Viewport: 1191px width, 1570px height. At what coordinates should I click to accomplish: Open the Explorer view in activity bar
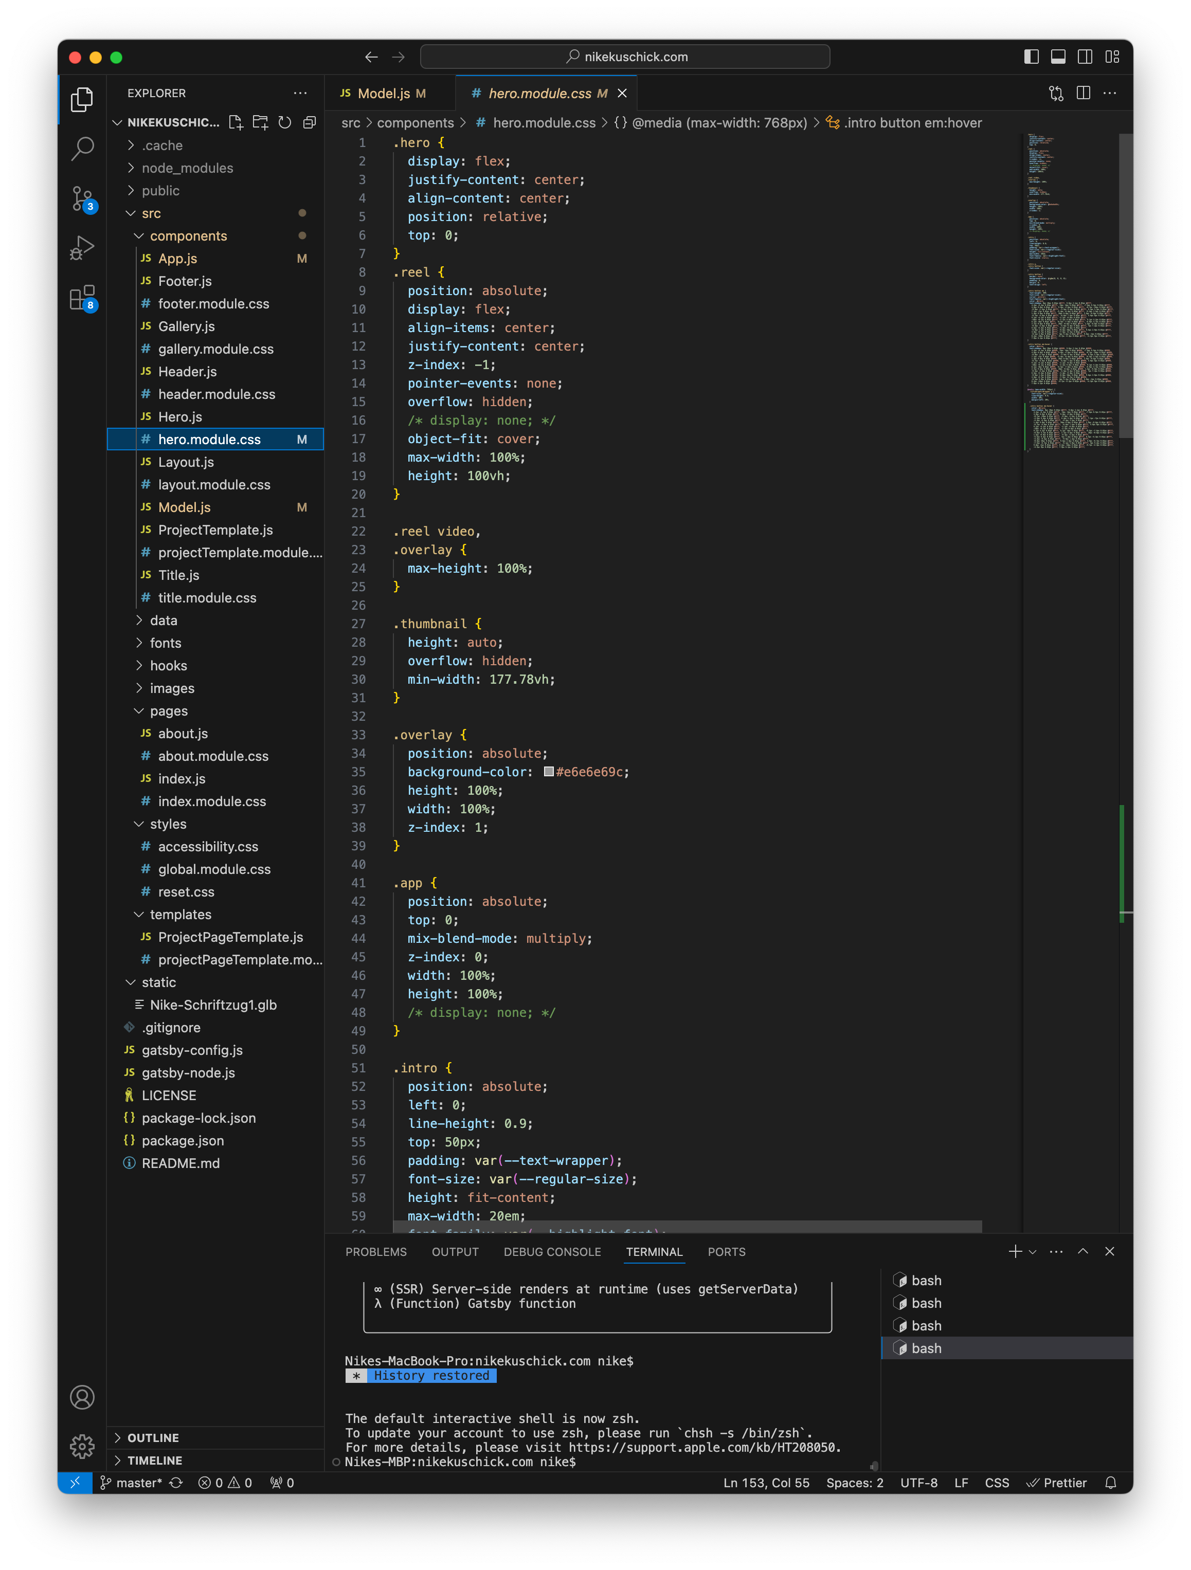[82, 99]
